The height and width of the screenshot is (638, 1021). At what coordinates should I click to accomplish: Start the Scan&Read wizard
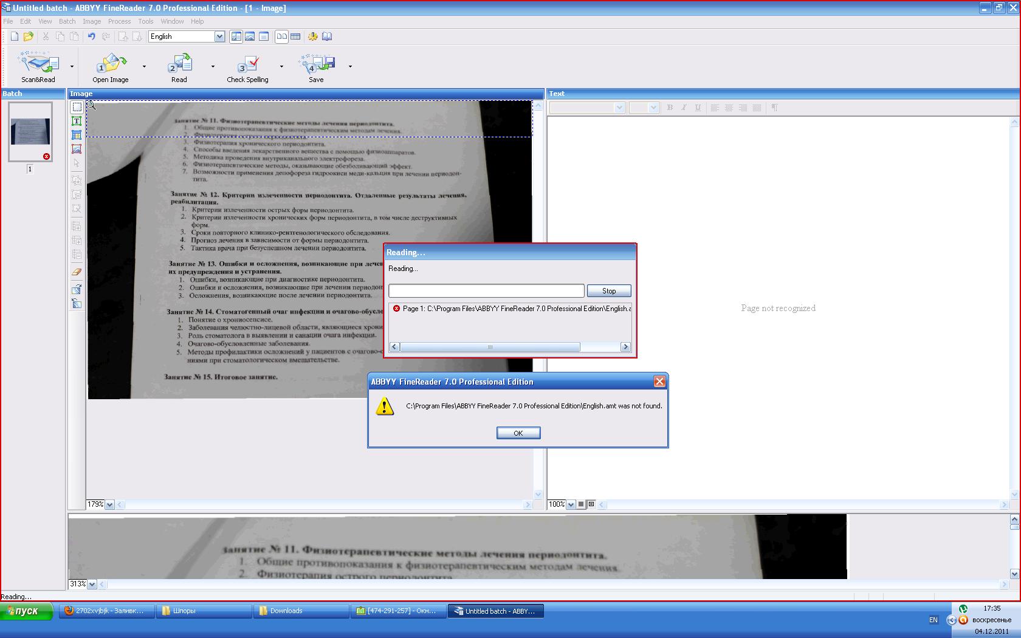(38, 67)
